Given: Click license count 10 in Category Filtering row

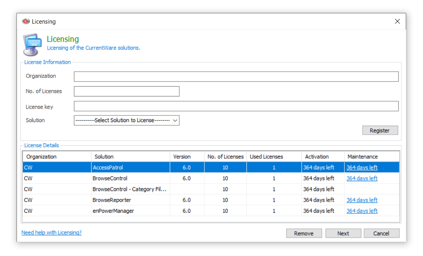Looking at the screenshot, I should point(225,189).
